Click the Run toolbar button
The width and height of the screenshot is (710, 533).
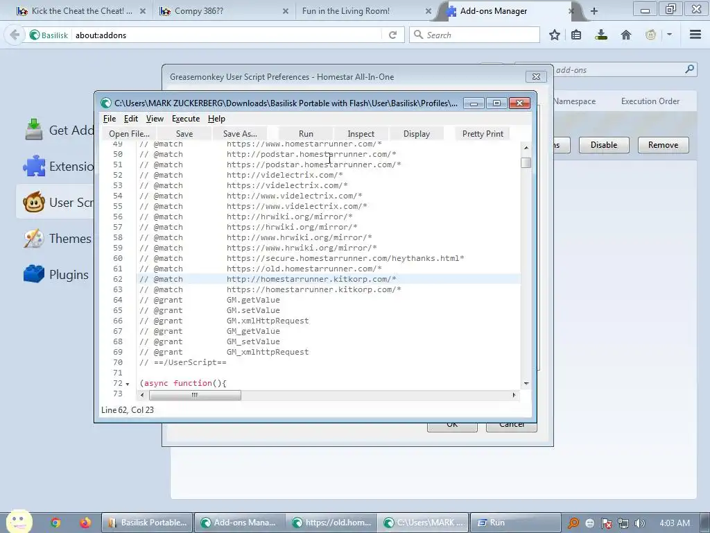pos(306,134)
